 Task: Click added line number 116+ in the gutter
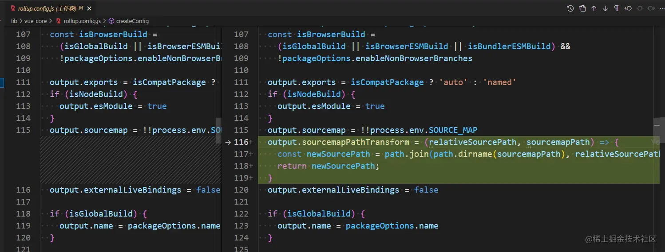point(243,142)
